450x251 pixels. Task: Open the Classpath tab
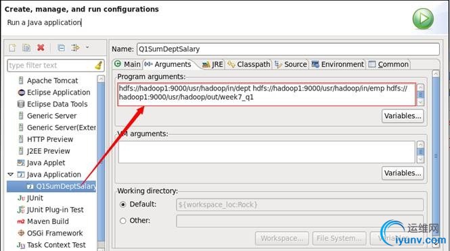(x=249, y=64)
